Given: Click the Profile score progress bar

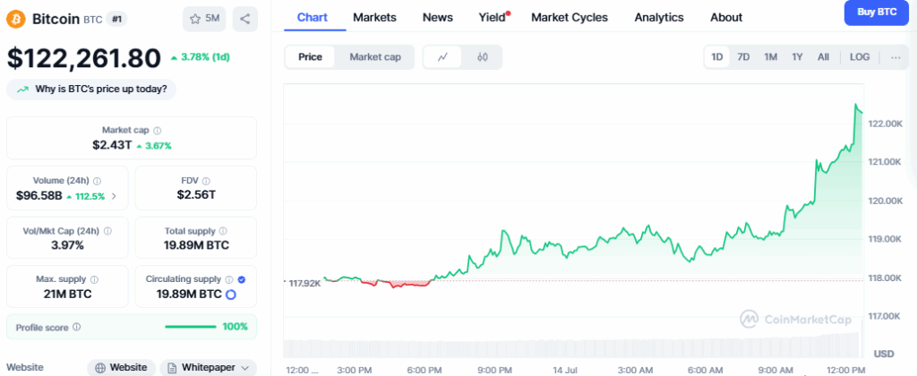Looking at the screenshot, I should [x=191, y=327].
